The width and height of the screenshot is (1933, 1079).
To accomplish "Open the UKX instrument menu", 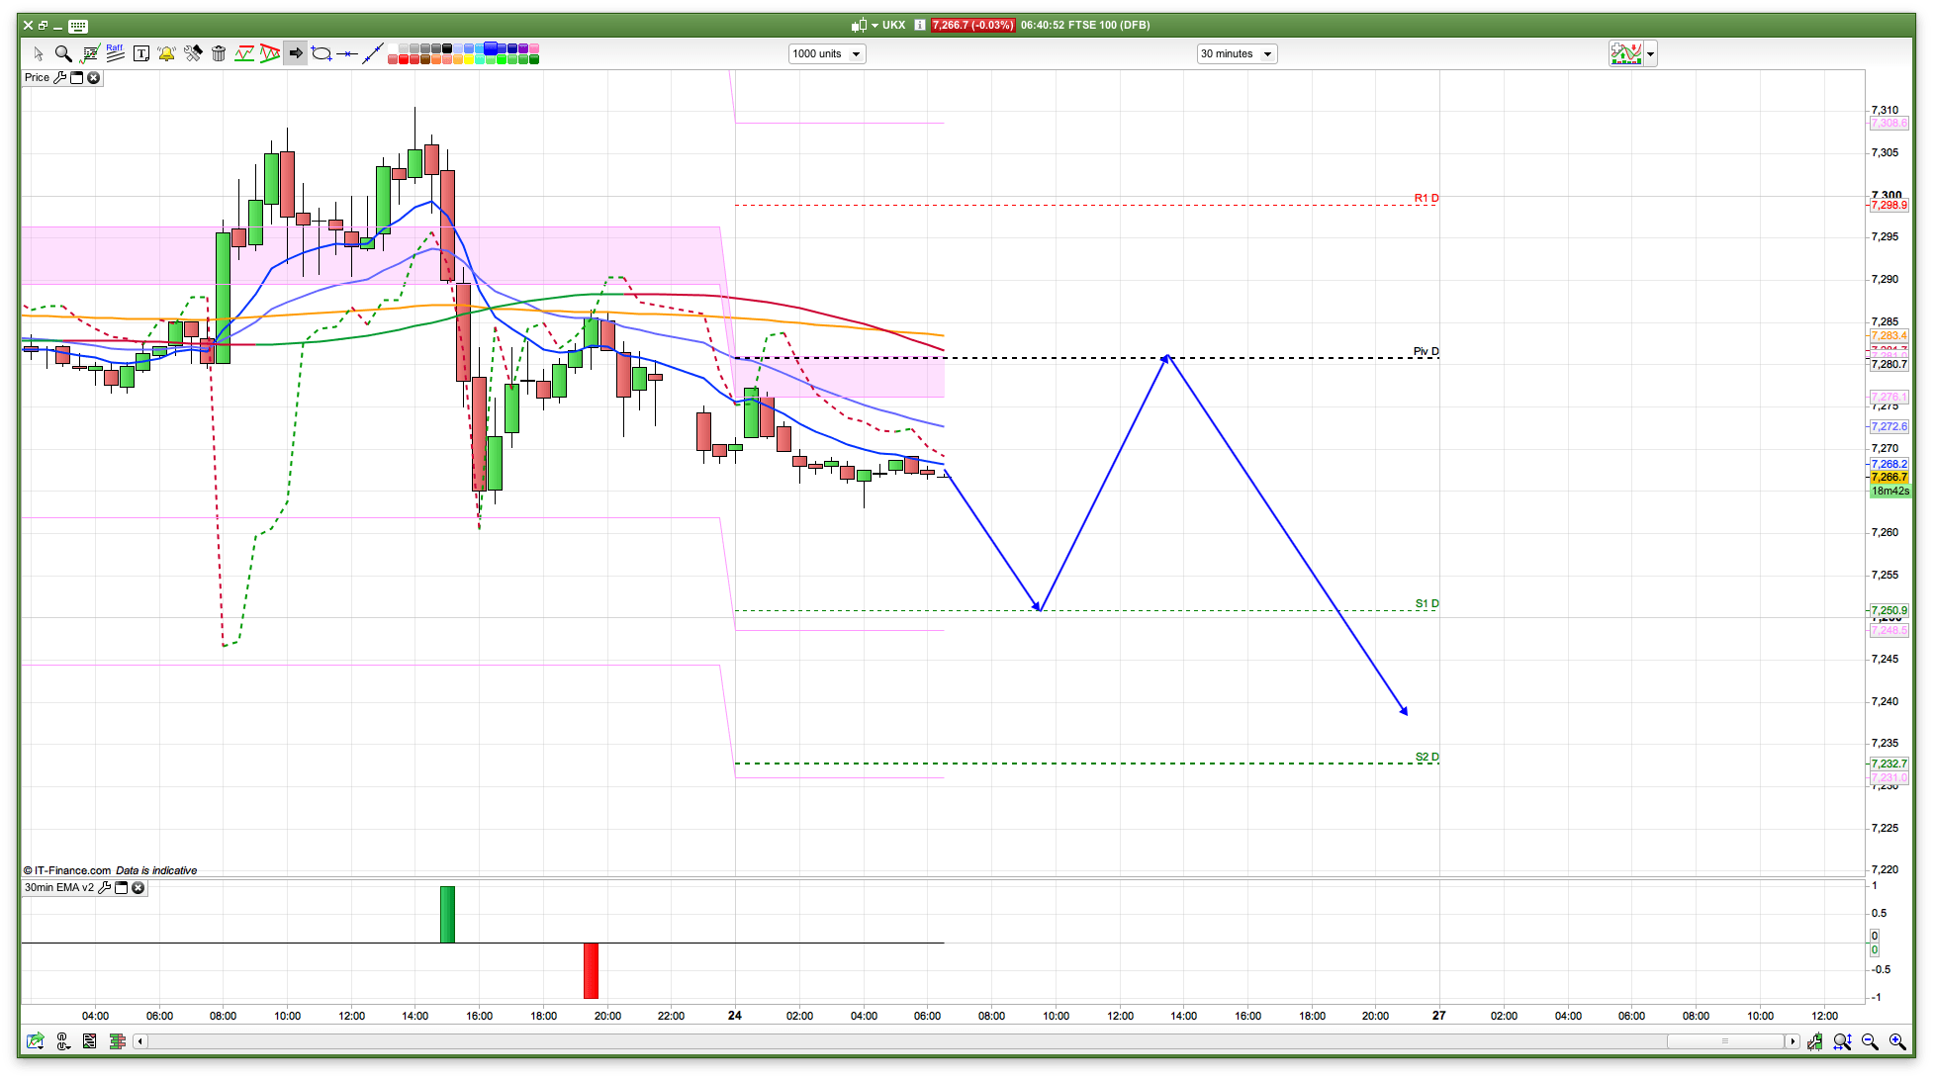I will click(x=874, y=25).
